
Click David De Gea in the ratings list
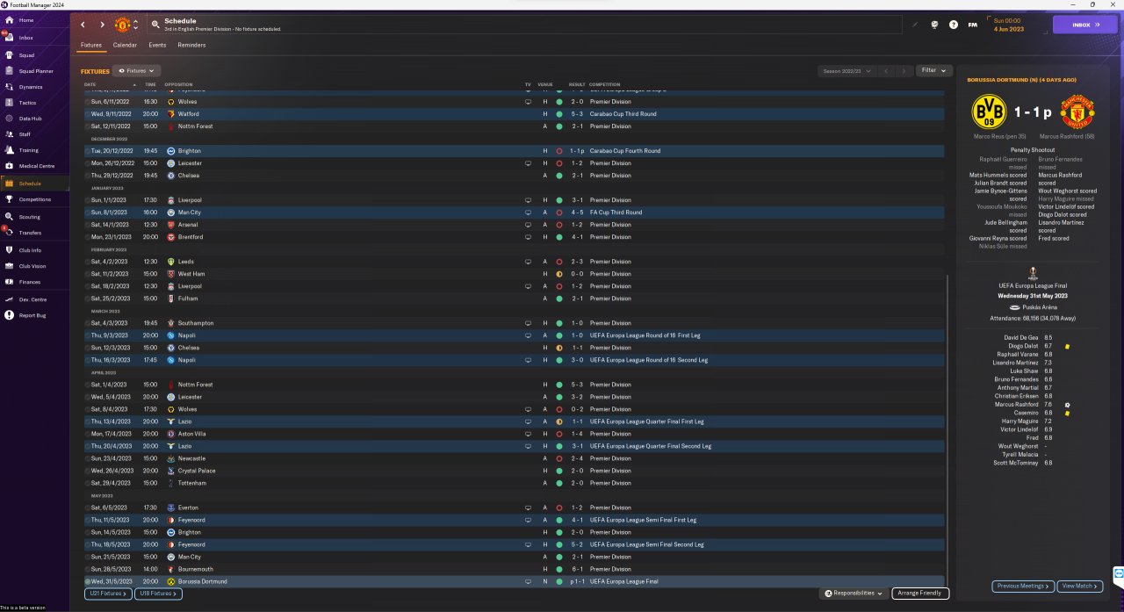(x=1021, y=337)
